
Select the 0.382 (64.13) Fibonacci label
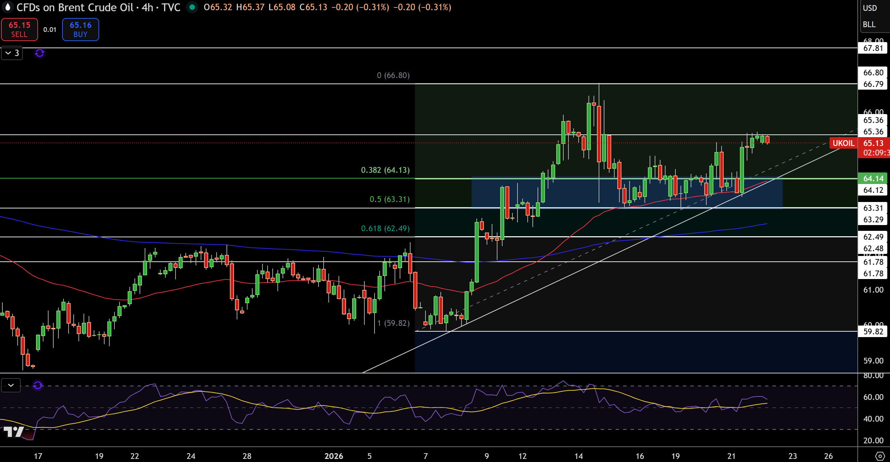pos(385,170)
